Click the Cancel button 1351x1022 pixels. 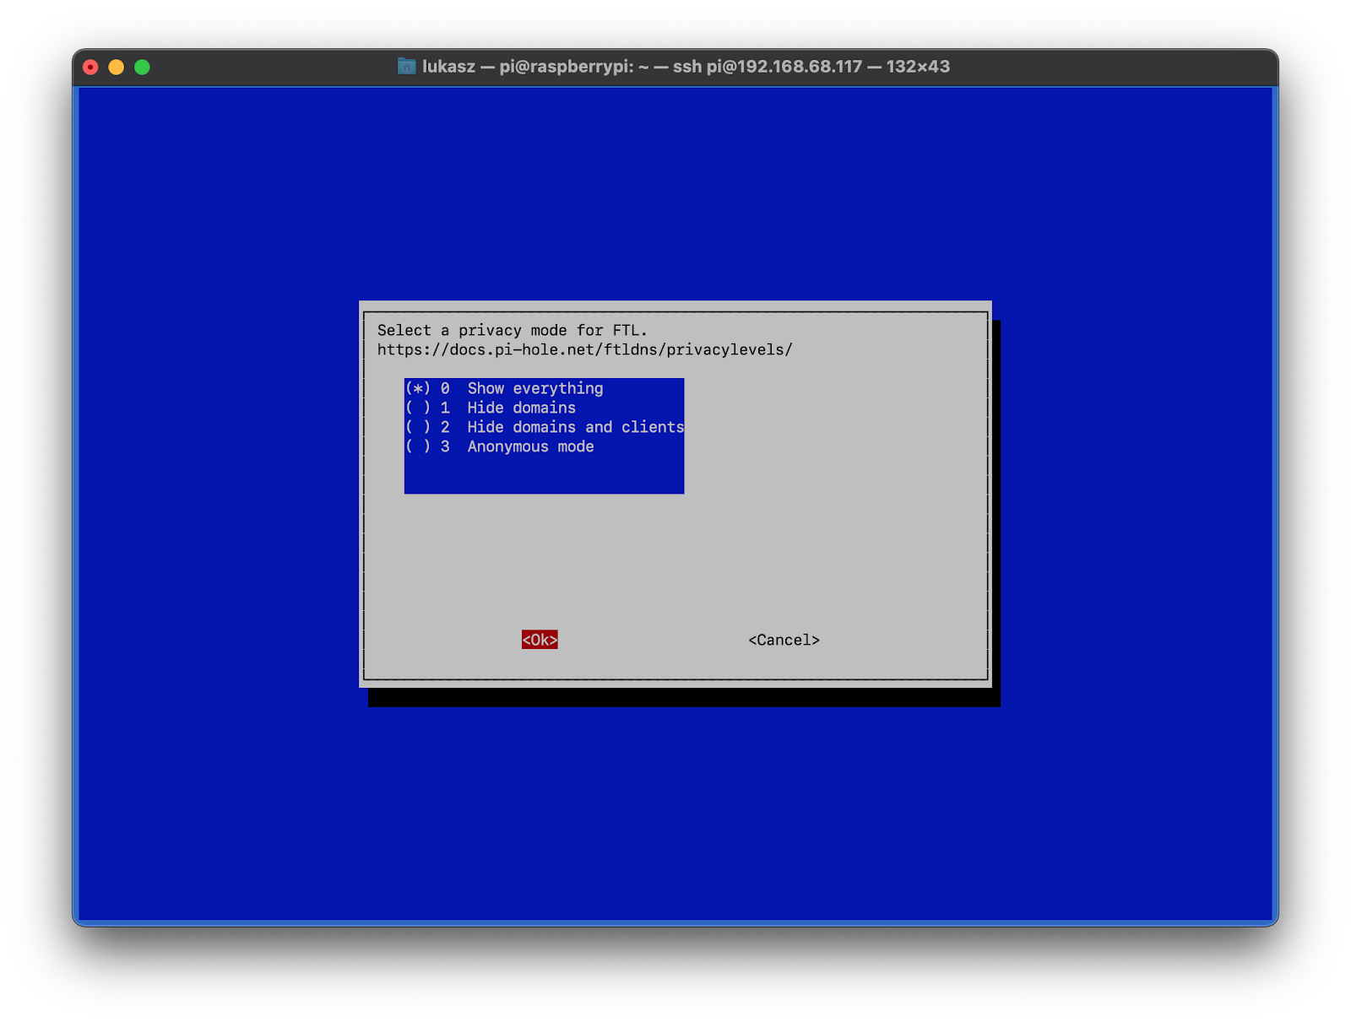tap(784, 640)
